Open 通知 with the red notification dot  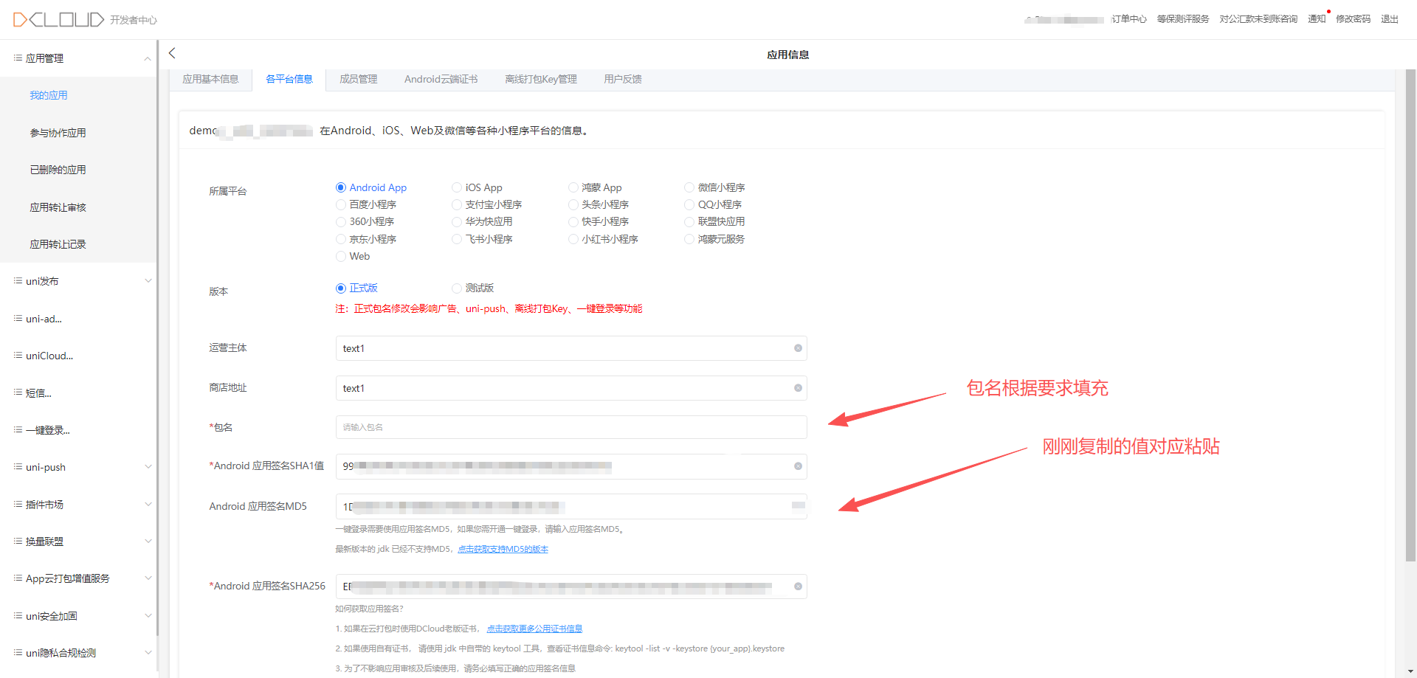point(1317,19)
